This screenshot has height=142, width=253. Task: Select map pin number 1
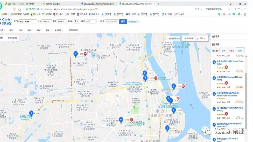tap(174, 110)
